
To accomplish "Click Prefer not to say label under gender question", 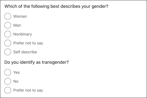I will pos(28,43).
